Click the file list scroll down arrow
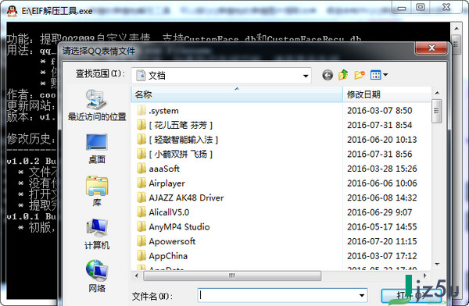 click(x=437, y=264)
